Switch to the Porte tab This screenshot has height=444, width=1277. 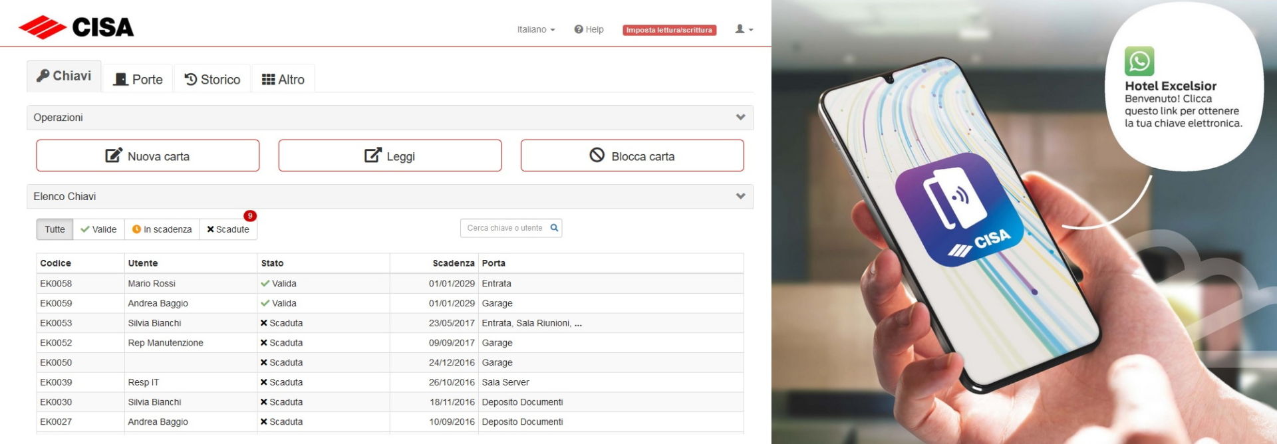(138, 80)
